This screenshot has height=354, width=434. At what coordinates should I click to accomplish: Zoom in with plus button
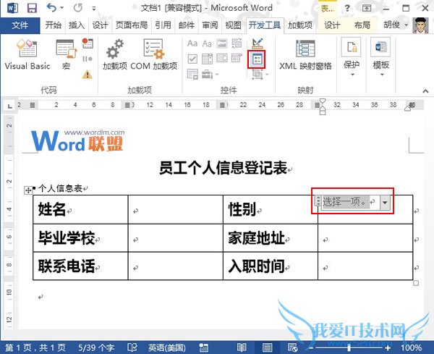coord(388,347)
